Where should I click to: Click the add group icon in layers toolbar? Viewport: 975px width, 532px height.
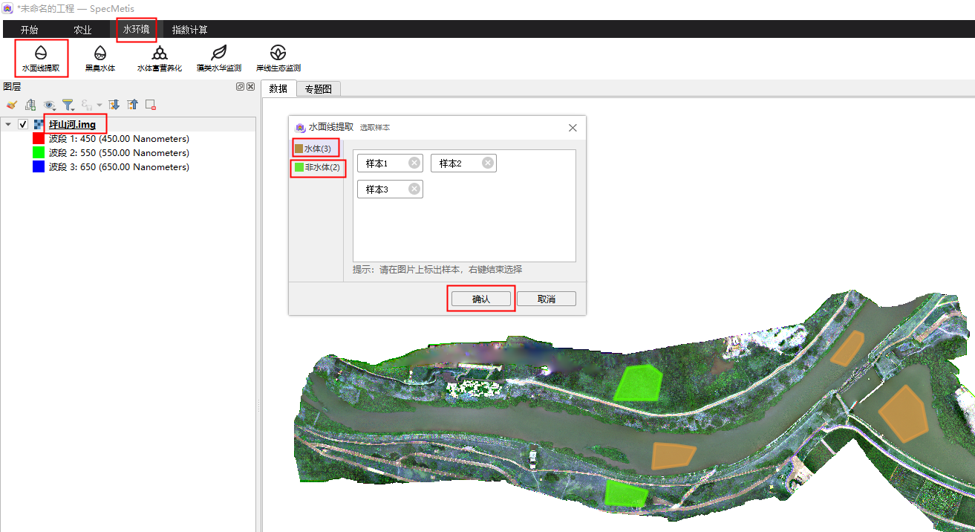(x=30, y=106)
